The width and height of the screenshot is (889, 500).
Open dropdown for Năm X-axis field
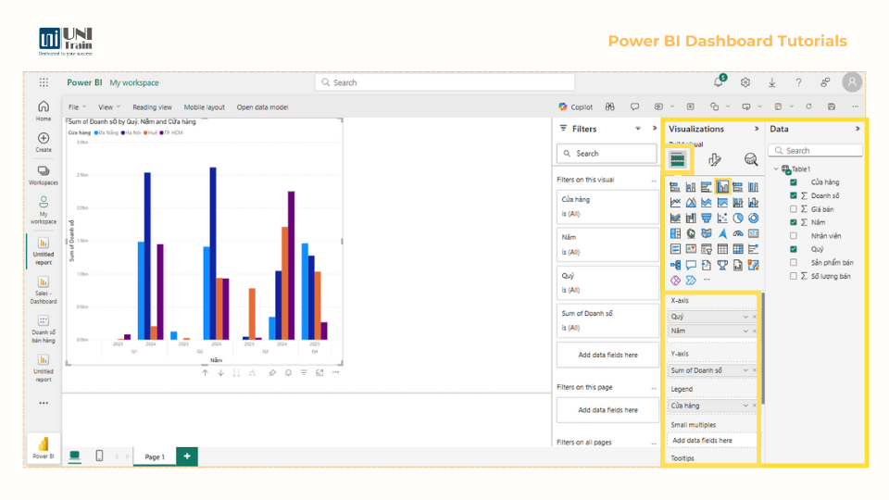(745, 331)
